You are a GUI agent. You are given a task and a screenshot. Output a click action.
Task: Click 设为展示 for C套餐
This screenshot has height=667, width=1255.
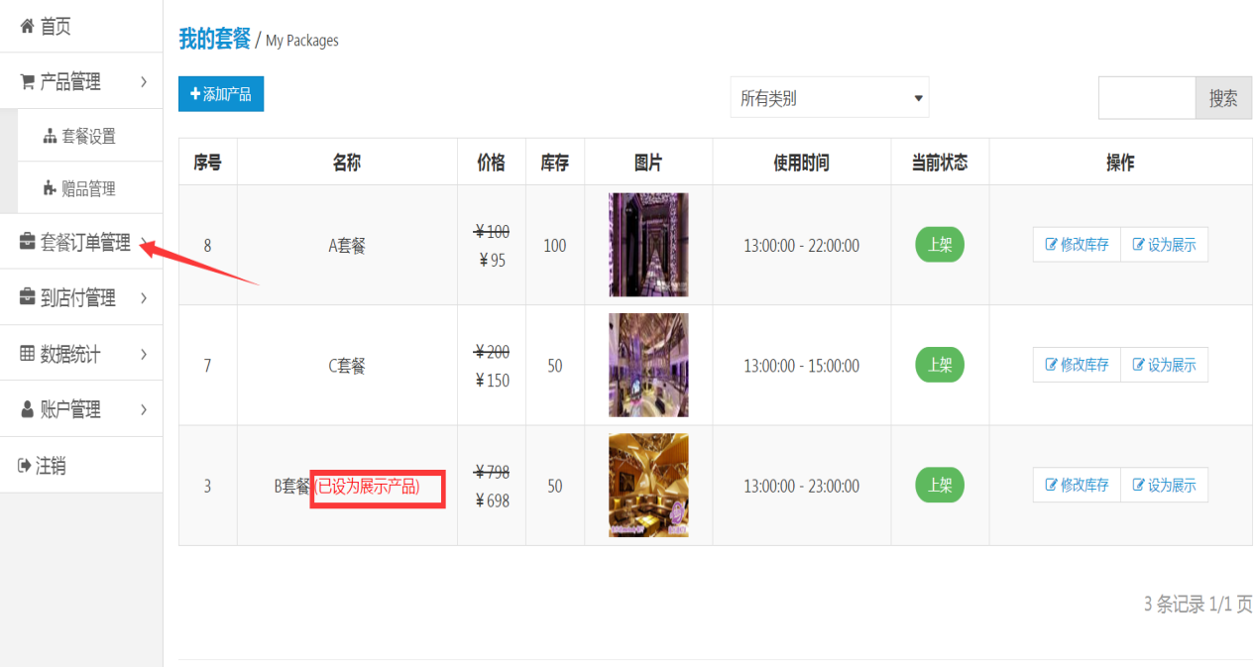1165,366
